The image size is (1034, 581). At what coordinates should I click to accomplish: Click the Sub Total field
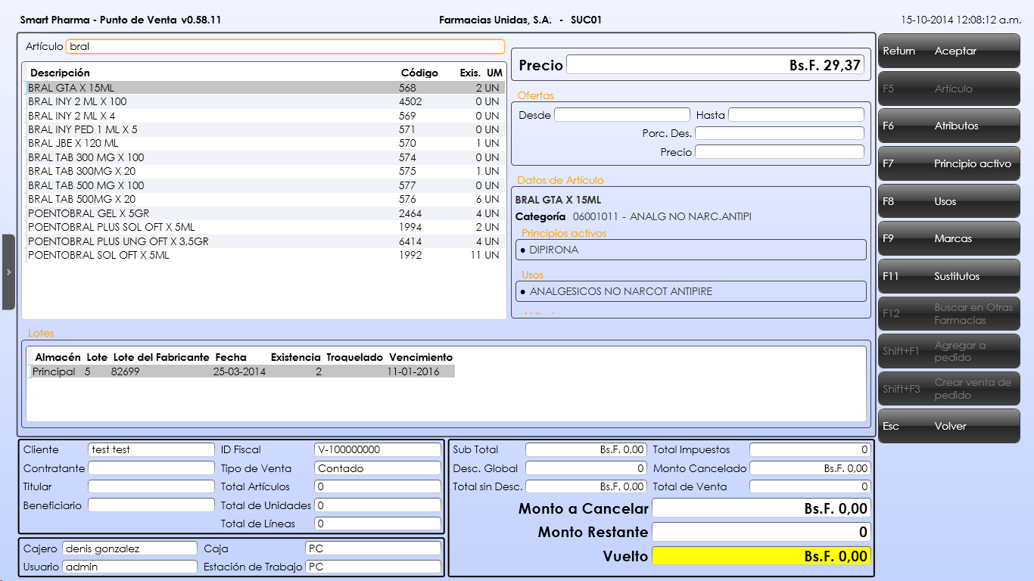(587, 449)
